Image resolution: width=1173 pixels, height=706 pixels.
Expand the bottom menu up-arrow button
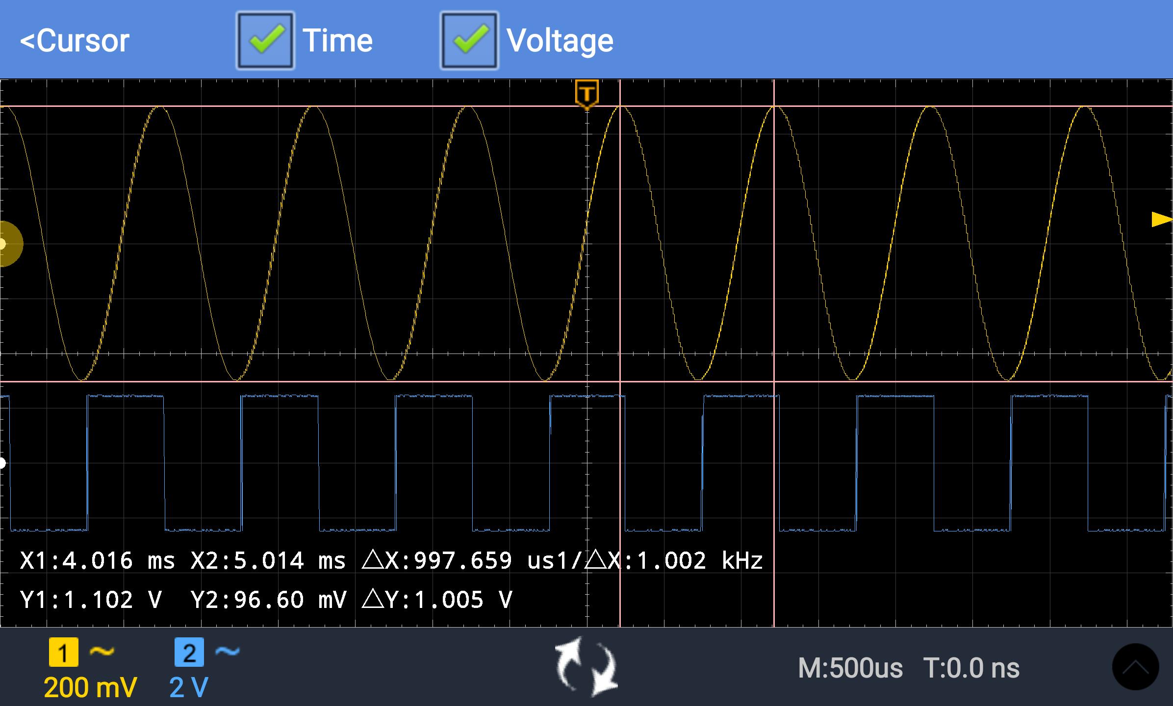1135,667
